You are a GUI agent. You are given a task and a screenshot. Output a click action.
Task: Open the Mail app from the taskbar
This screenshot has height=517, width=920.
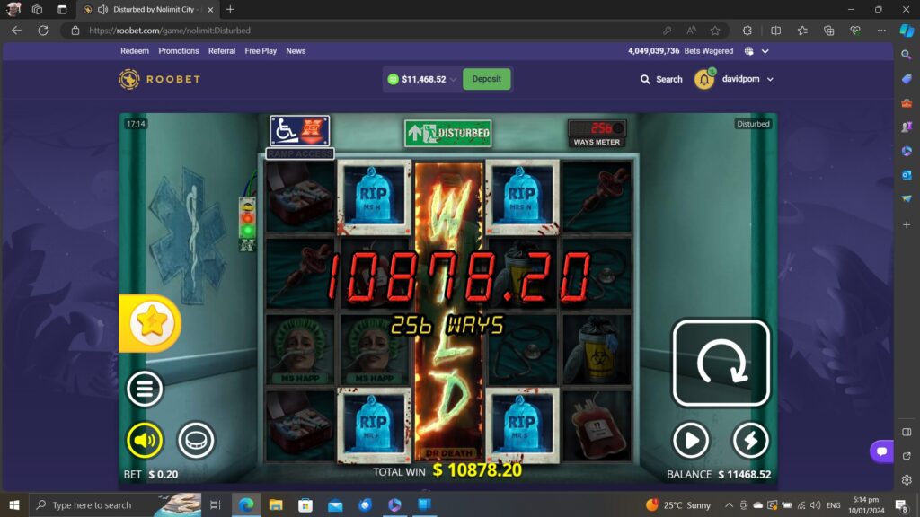coord(335,504)
